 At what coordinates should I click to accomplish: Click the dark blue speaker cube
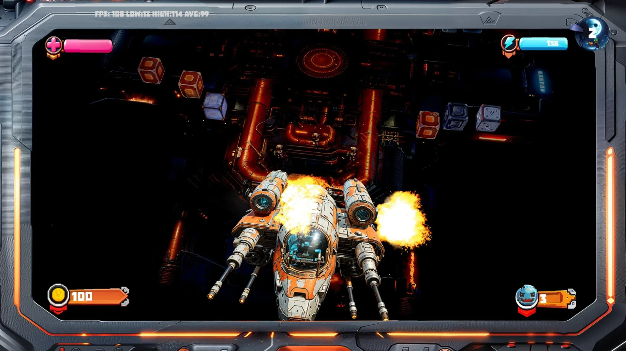coord(456,116)
